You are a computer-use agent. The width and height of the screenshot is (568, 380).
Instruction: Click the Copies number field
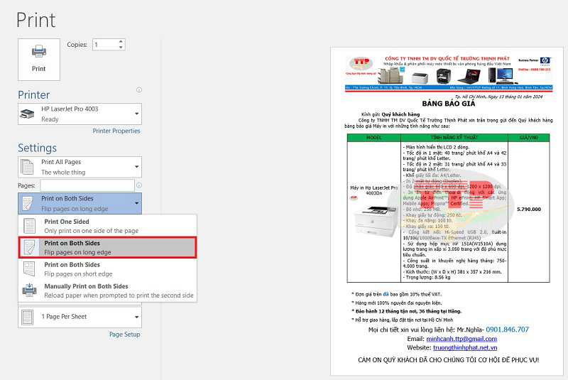[105, 45]
